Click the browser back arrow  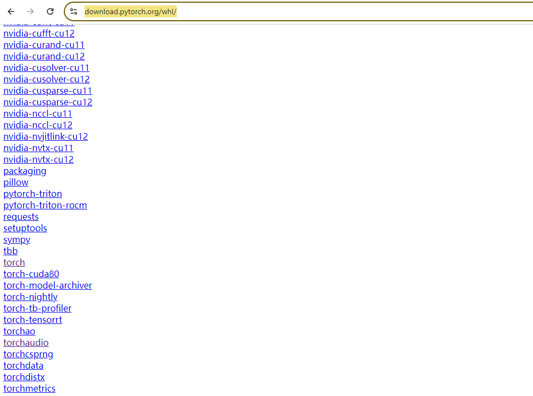tap(11, 11)
